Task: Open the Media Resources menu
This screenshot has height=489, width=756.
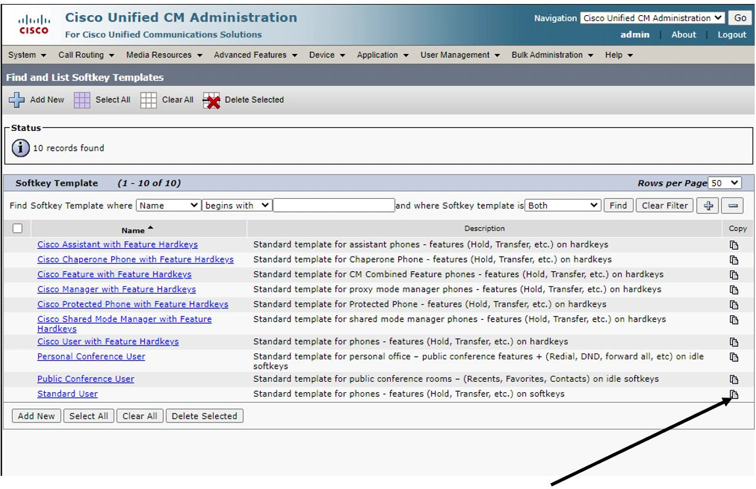Action: pyautogui.click(x=164, y=55)
